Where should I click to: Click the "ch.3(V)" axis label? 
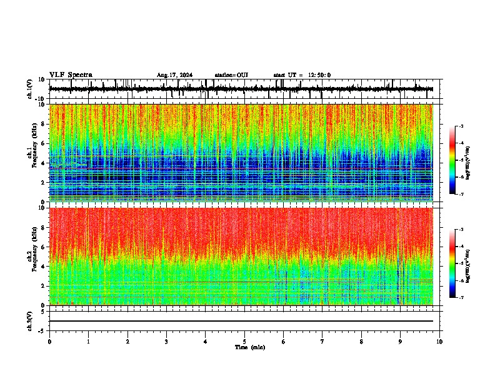point(30,321)
